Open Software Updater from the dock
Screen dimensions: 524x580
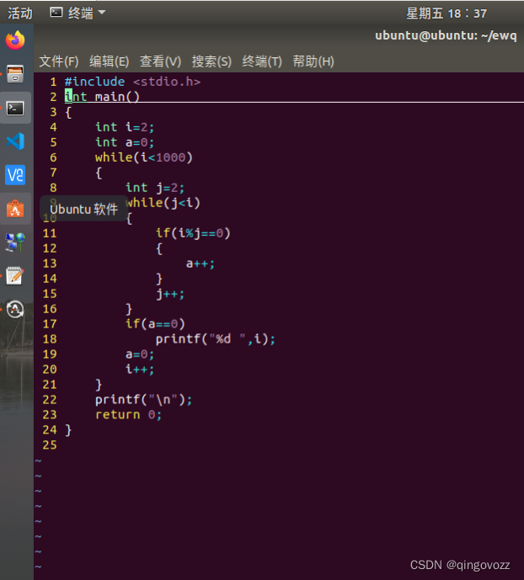[x=15, y=309]
